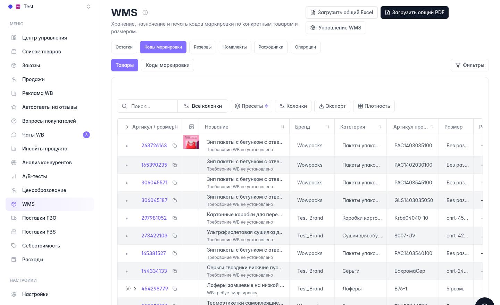Switch to Остатки tab
Viewport: 500px width, 305px height.
point(124,47)
